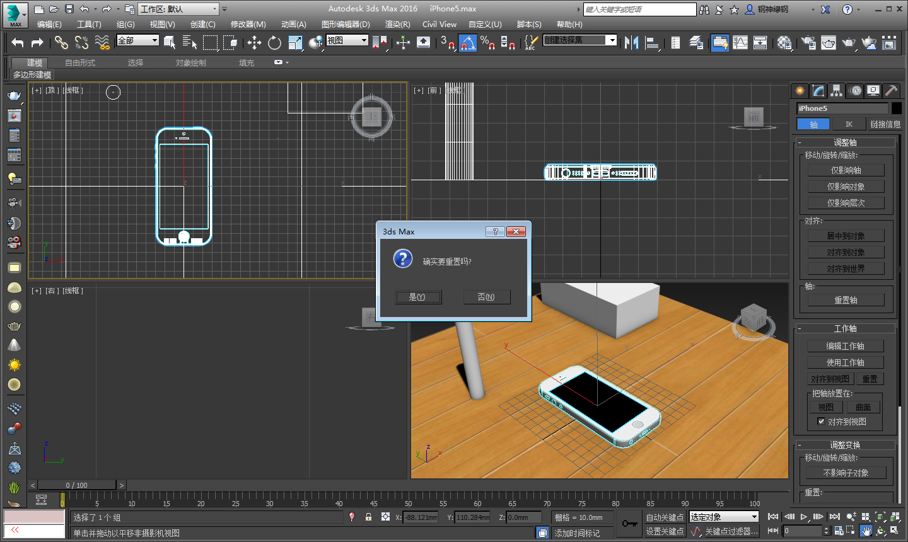Click the 0 / 100 time slider
This screenshot has height=542, width=908.
pos(77,485)
